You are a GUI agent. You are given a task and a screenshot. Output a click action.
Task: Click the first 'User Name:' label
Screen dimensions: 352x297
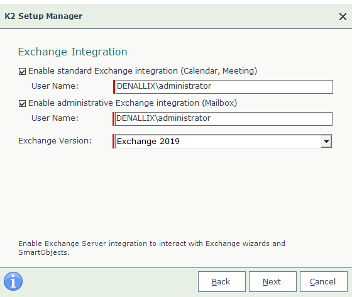[55, 86]
